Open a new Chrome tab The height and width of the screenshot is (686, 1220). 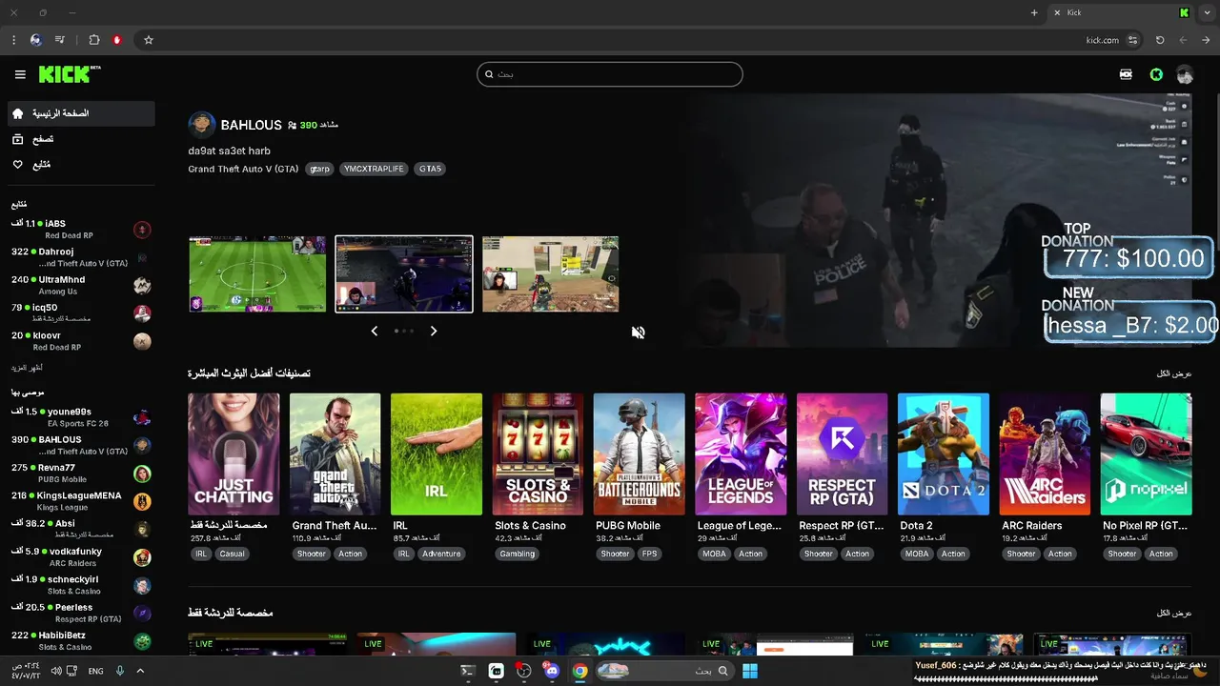(1034, 12)
